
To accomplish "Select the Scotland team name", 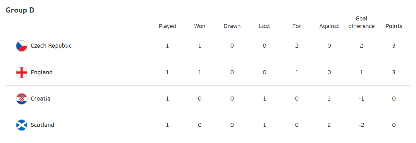I will point(42,125).
